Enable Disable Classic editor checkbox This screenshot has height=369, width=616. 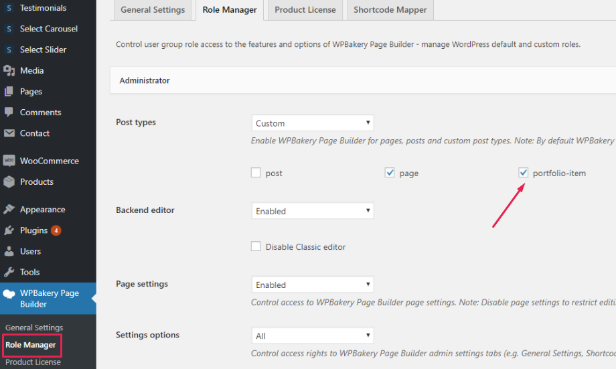[256, 246]
